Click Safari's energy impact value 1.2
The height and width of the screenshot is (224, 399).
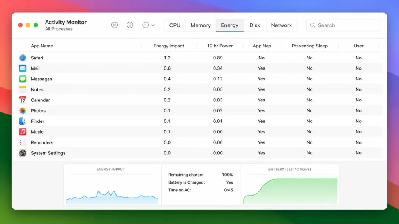coord(167,58)
